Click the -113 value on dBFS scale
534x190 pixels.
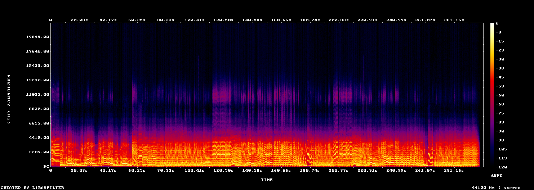[501, 158]
